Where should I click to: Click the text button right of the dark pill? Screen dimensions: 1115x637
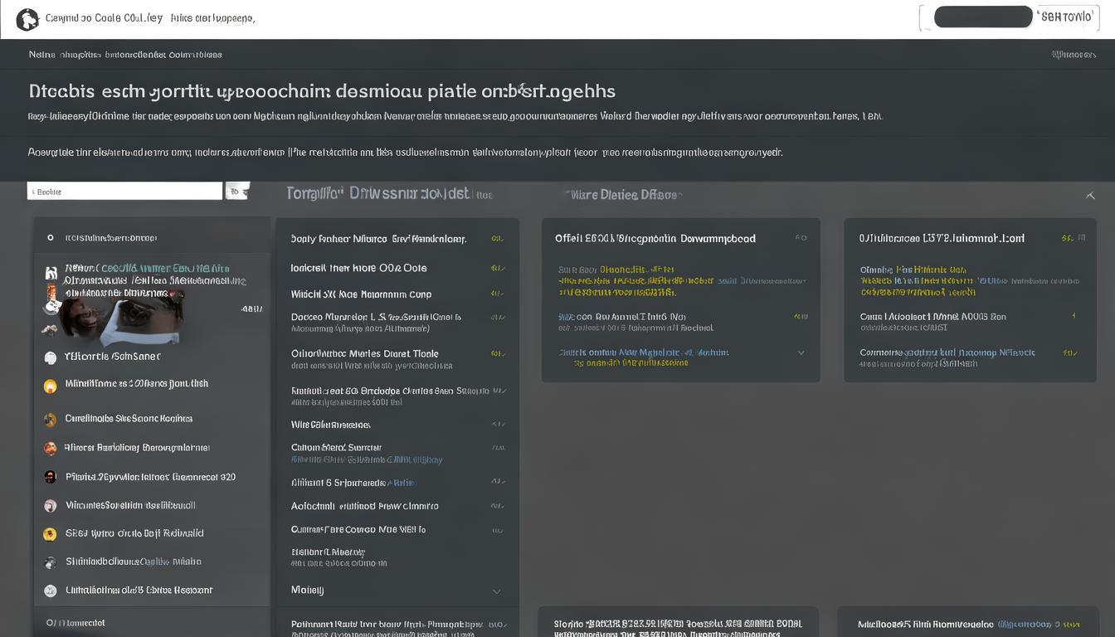[x=1066, y=17]
